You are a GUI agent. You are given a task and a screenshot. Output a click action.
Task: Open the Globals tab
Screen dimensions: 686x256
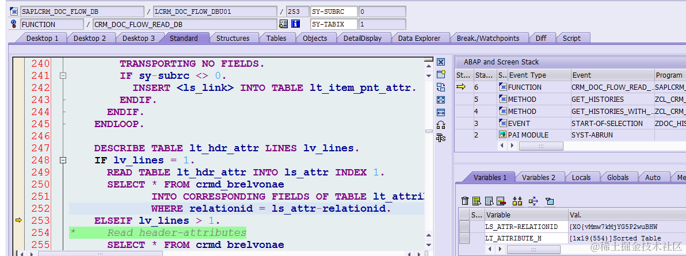coord(618,177)
